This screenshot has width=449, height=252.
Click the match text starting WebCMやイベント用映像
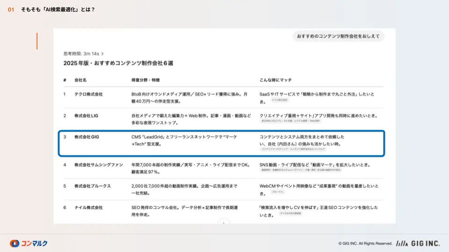pos(319,189)
